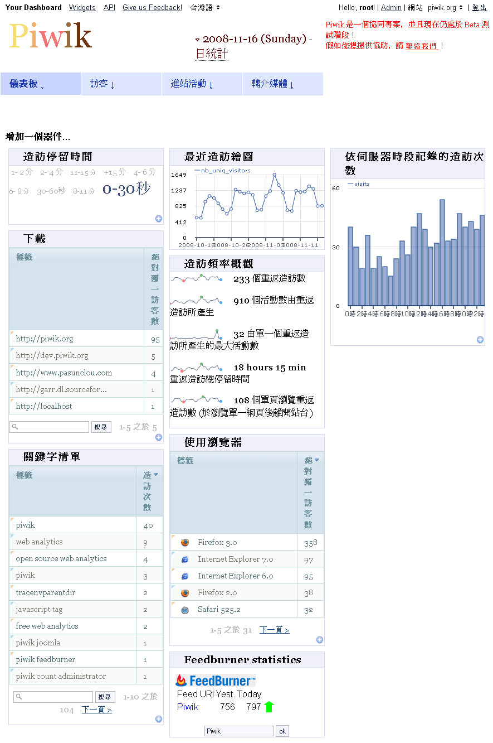Click the 30-60秒 tag
Image resolution: width=493 pixels, height=743 pixels.
51,191
